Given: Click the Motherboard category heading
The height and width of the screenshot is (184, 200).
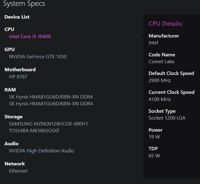Looking at the screenshot, I should (20, 70).
